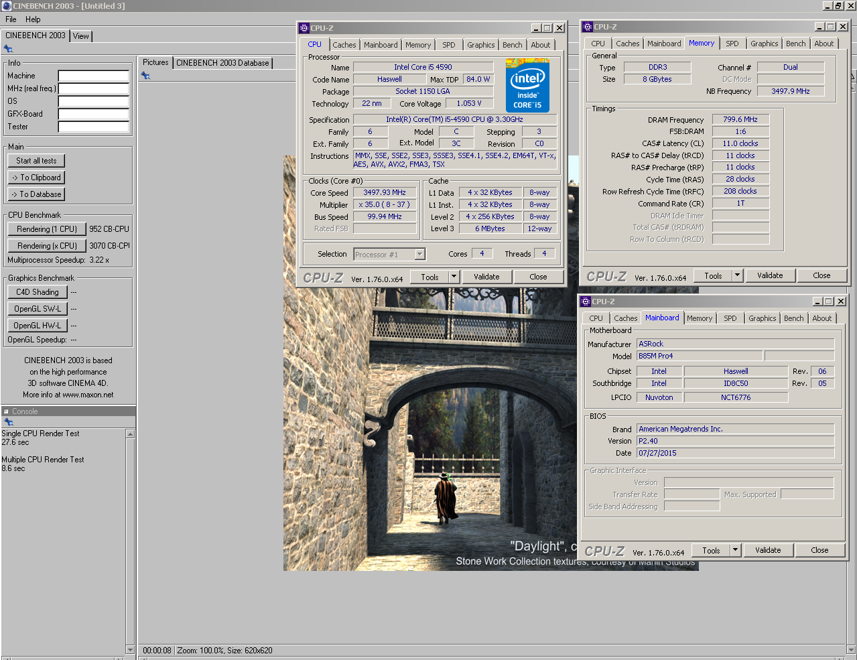This screenshot has width=857, height=660.
Task: Click the OS input field
Action: (94, 101)
